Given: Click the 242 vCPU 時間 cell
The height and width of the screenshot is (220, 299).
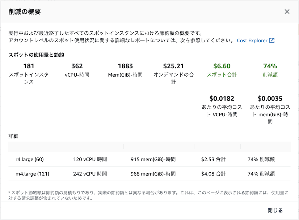Looking at the screenshot, I should pyautogui.click(x=90, y=174).
